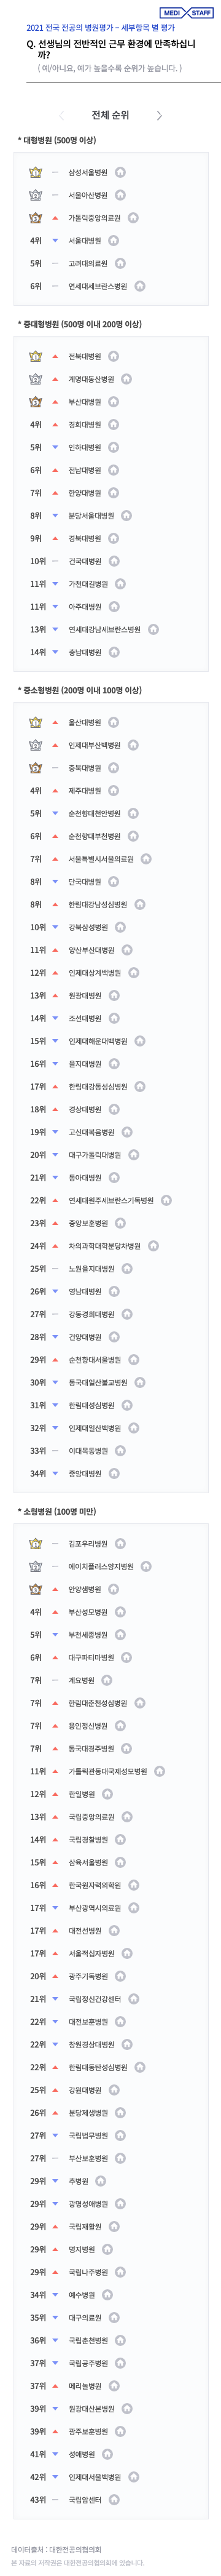Screen dimensions: 221x2576
Task: Go to next ranking with right chevron
Action: coord(159,116)
